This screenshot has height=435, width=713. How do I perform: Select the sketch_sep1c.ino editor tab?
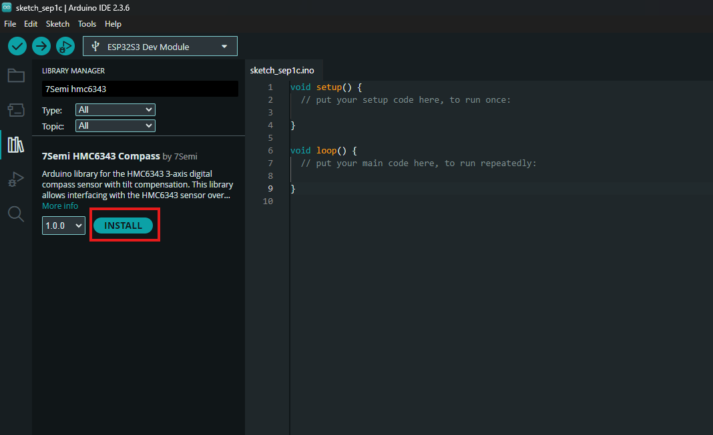(x=282, y=71)
